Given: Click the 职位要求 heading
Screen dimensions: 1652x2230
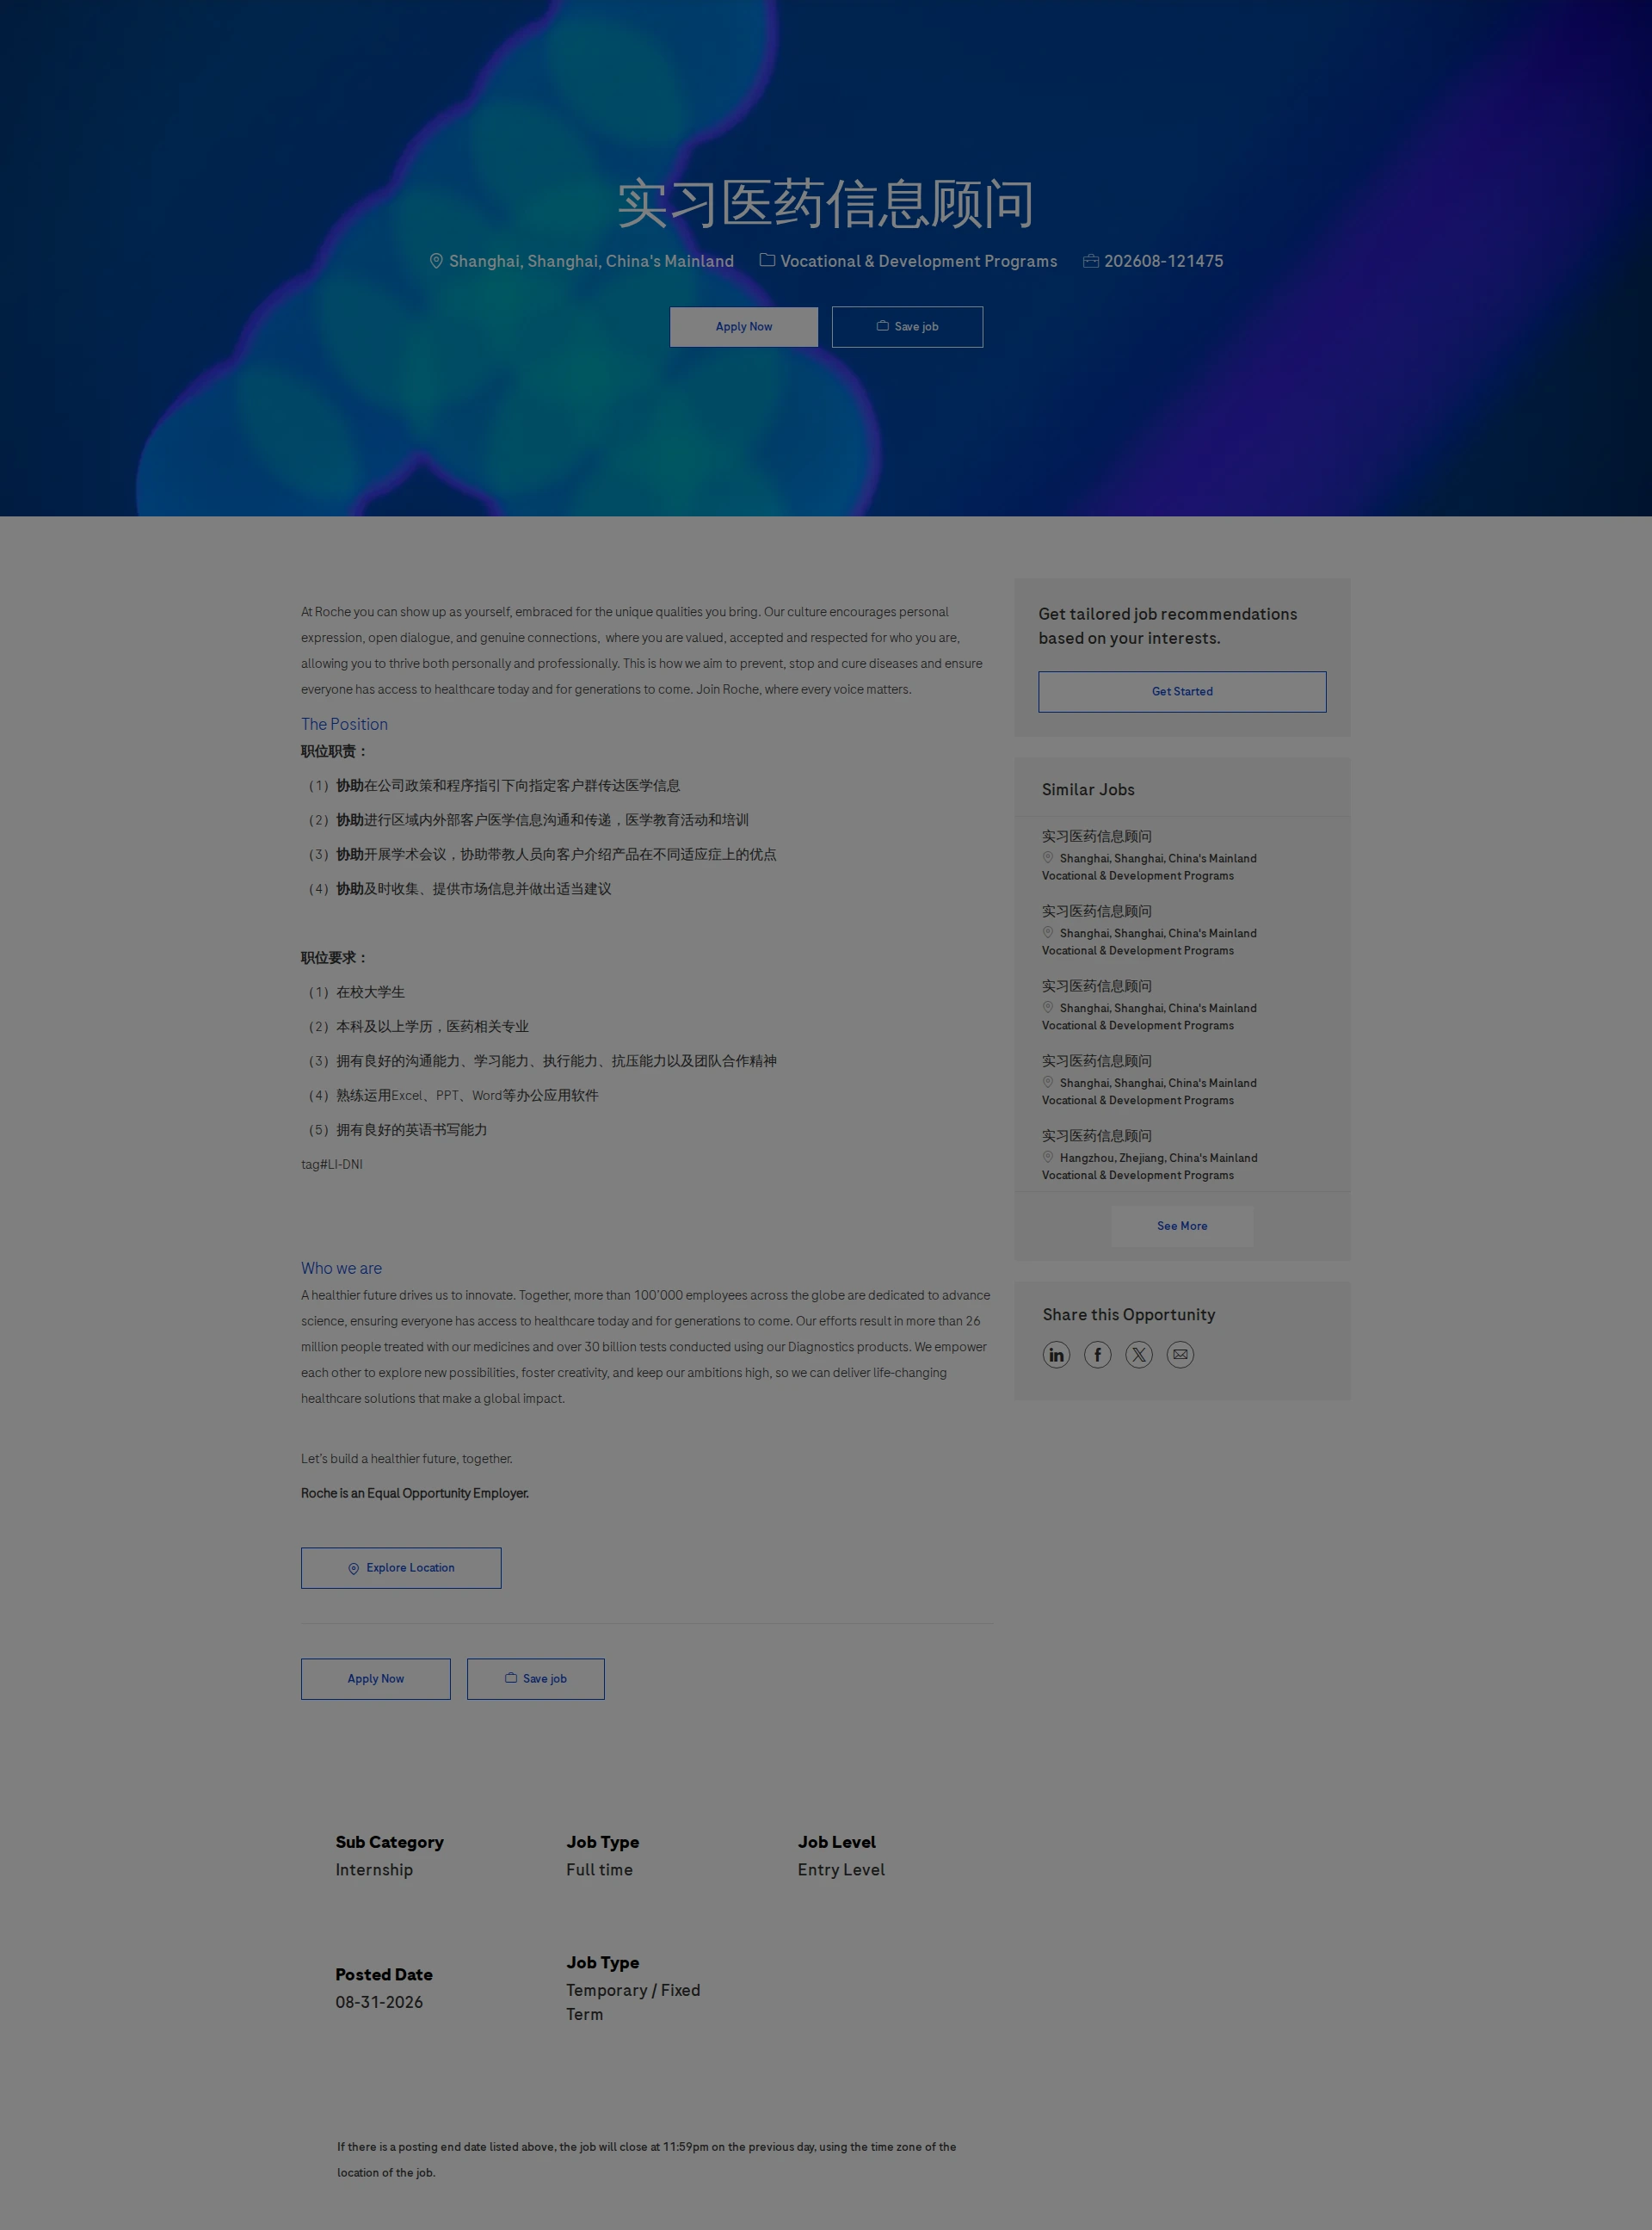Looking at the screenshot, I should coord(335,958).
